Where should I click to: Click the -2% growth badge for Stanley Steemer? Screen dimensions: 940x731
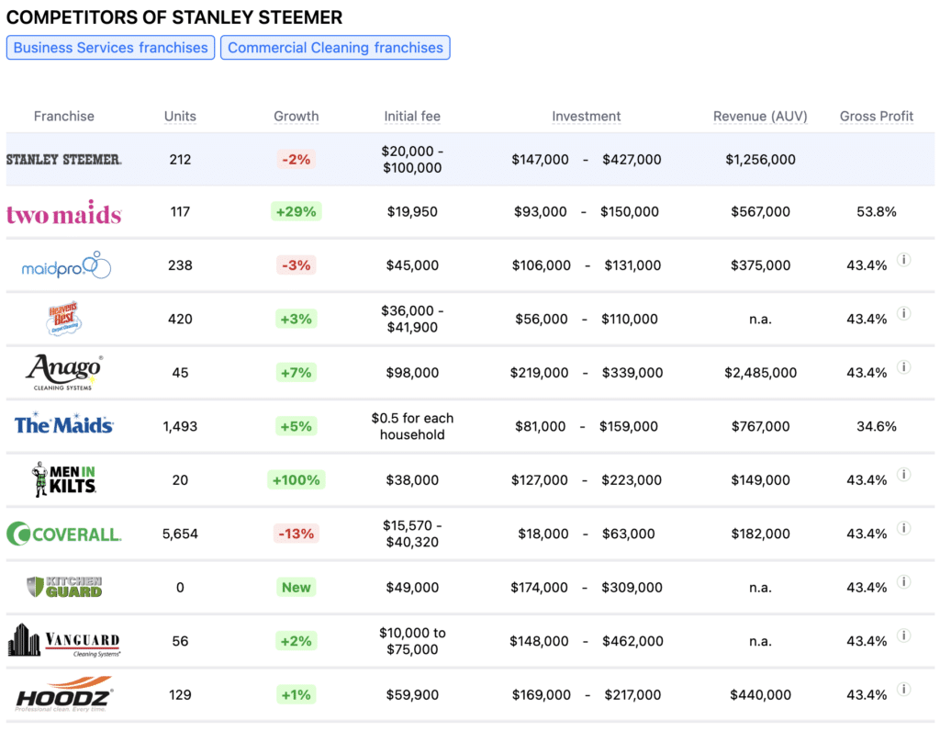tap(297, 160)
